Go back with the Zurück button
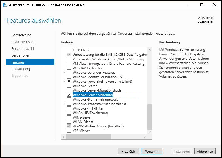Image resolution: width=222 pixels, height=158 pixels. [x=128, y=151]
